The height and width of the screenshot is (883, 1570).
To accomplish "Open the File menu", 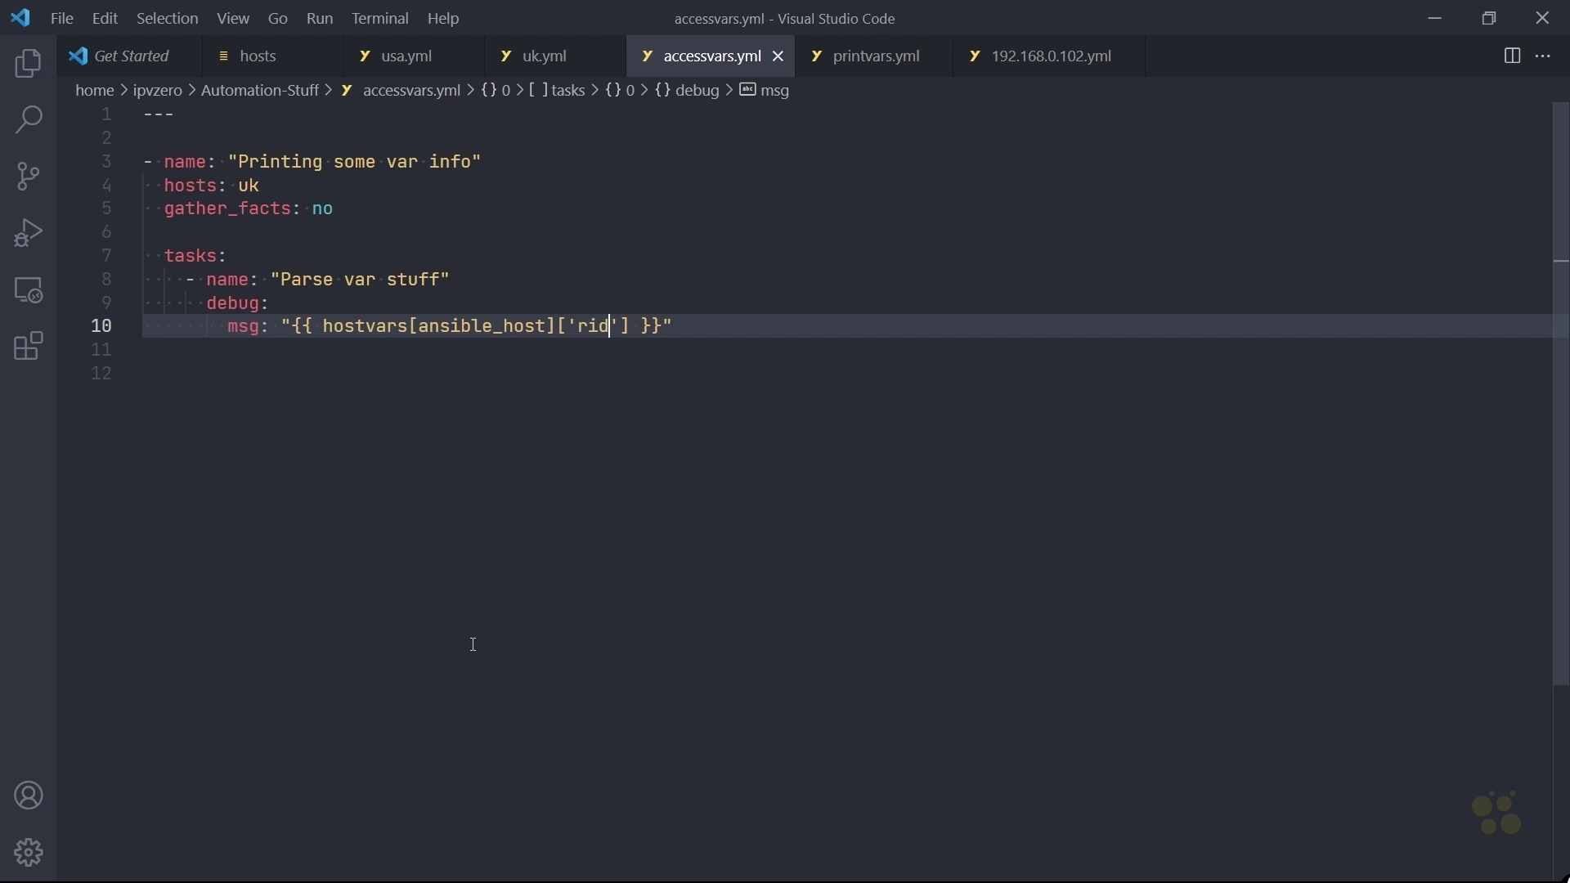I will pyautogui.click(x=62, y=18).
